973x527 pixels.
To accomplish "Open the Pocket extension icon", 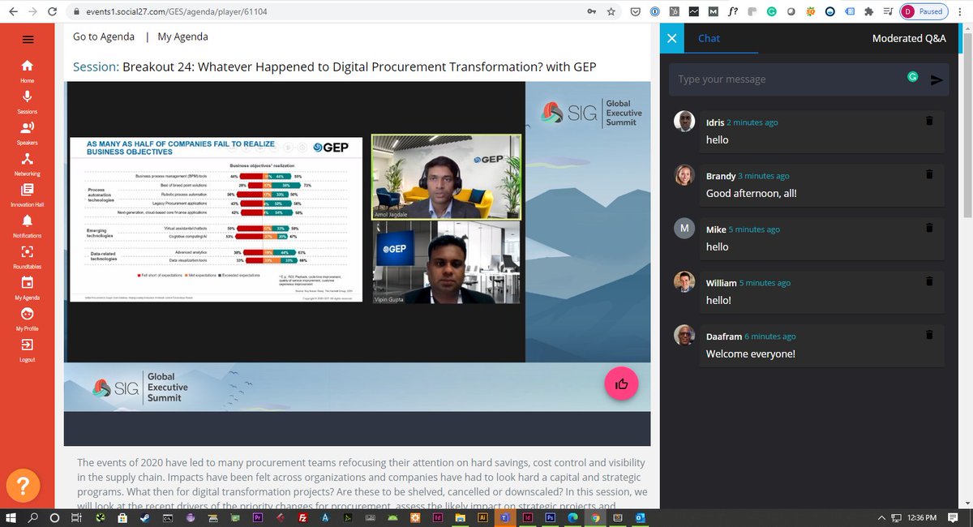I will (635, 11).
